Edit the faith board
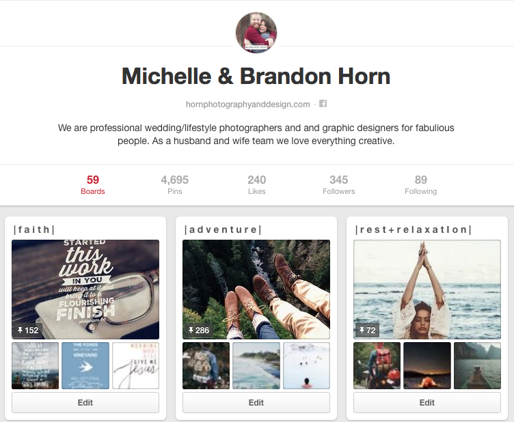 point(85,402)
